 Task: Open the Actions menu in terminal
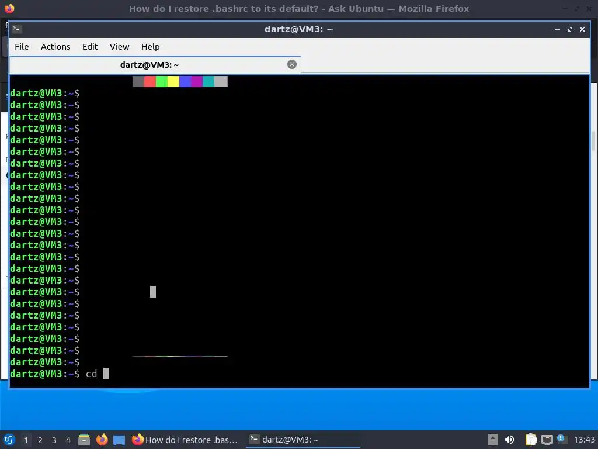(55, 47)
